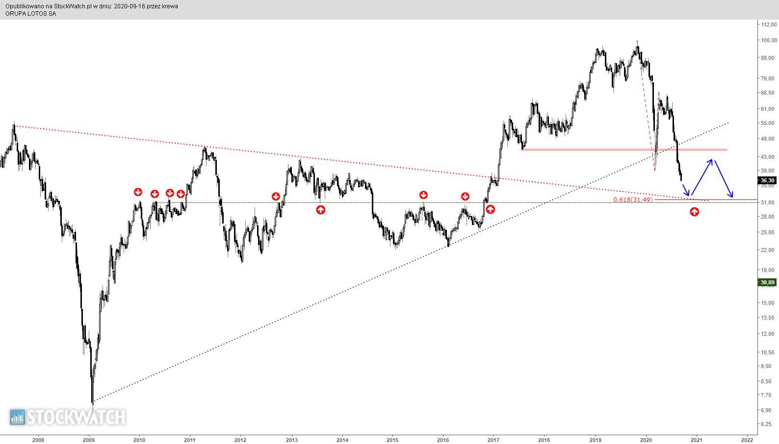Click the 8,50 price axis label
Viewport: 779px width, 444px height.
pyautogui.click(x=767, y=381)
